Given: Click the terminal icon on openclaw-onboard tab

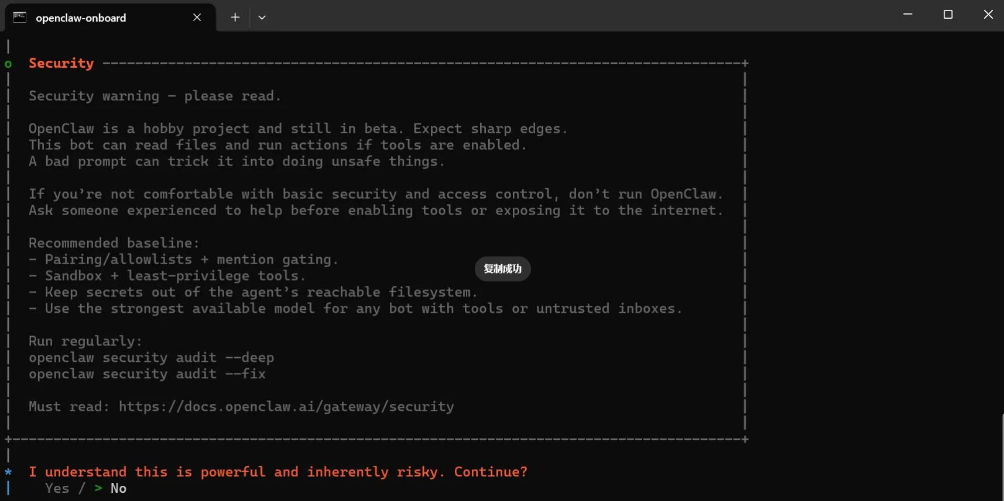Looking at the screenshot, I should coord(20,18).
